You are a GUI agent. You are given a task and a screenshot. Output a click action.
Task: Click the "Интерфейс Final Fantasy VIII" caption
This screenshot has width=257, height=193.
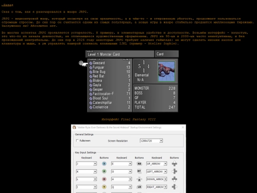coord(128,119)
